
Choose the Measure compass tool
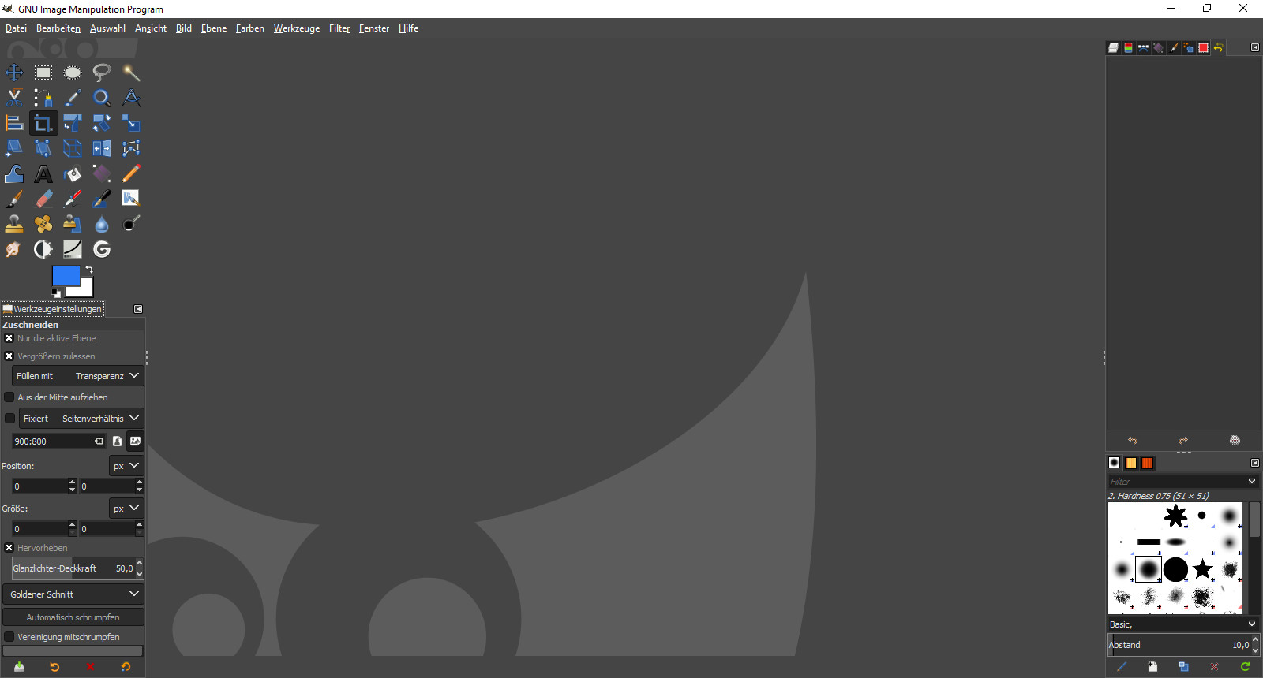coord(131,98)
